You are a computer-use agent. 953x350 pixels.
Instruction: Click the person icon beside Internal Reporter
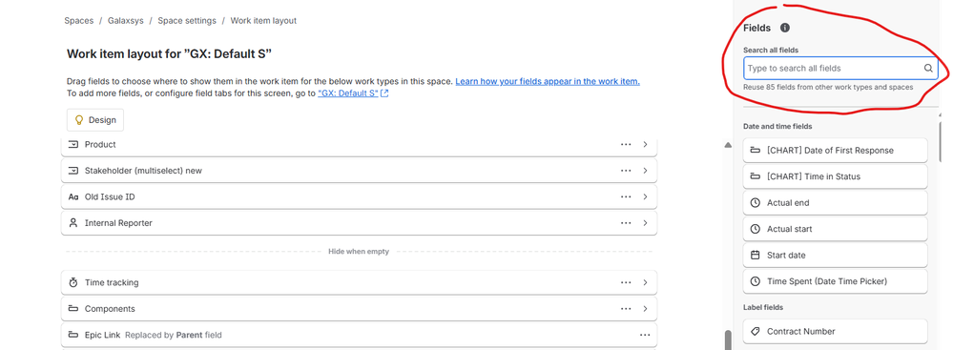[x=73, y=223]
